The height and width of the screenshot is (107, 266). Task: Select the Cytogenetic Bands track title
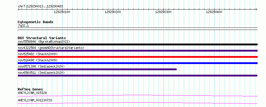[x=36, y=22]
